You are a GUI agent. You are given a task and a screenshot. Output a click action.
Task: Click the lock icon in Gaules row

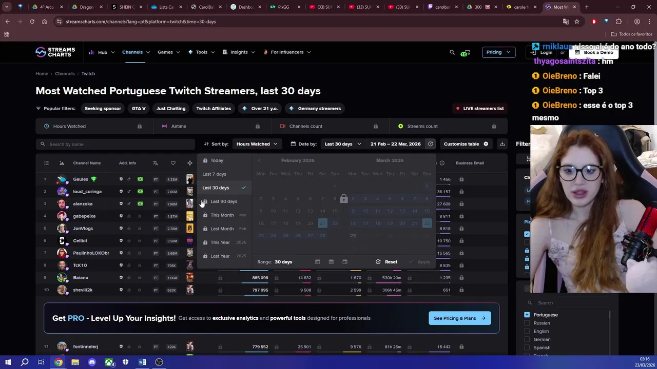point(461,179)
